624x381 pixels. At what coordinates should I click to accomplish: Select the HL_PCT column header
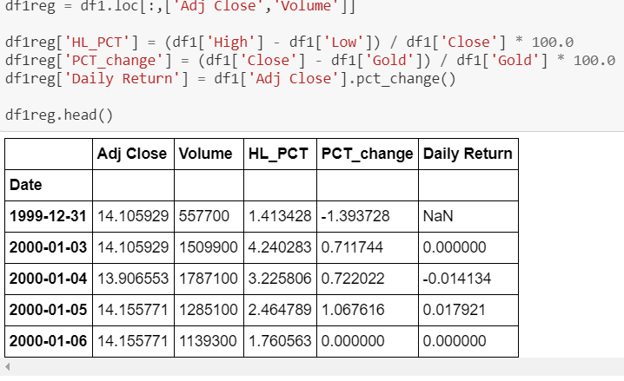(x=278, y=154)
